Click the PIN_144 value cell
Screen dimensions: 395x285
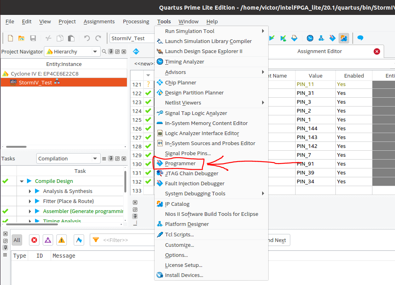coord(315,129)
